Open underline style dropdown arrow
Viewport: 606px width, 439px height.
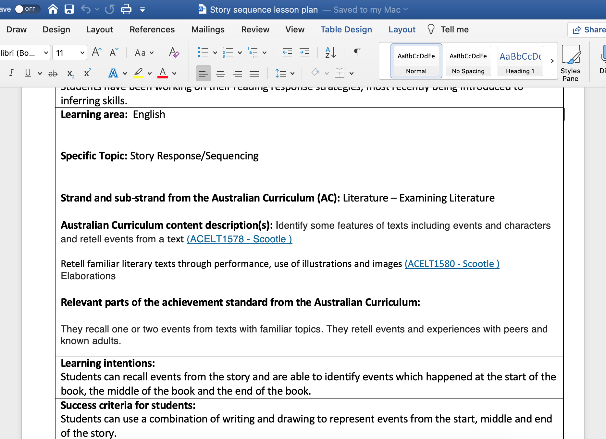point(40,74)
